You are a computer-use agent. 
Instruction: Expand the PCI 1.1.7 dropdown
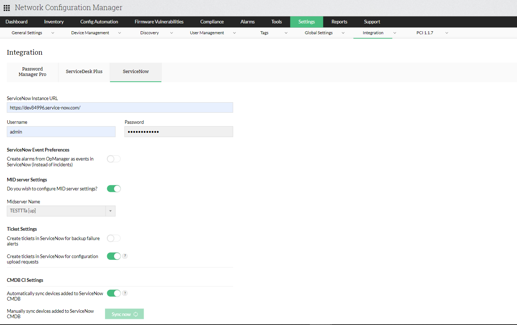(x=447, y=32)
